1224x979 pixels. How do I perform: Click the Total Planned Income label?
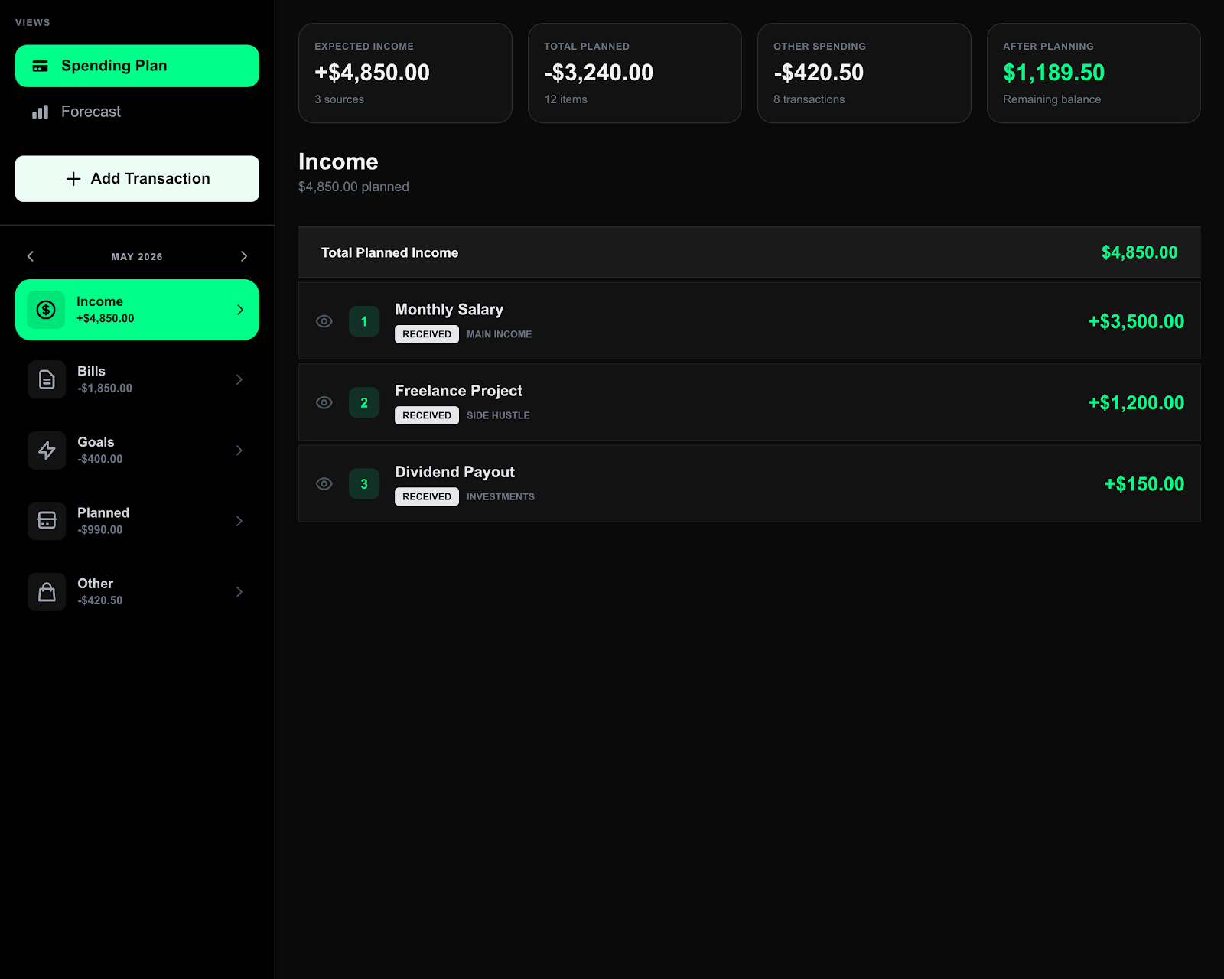389,252
